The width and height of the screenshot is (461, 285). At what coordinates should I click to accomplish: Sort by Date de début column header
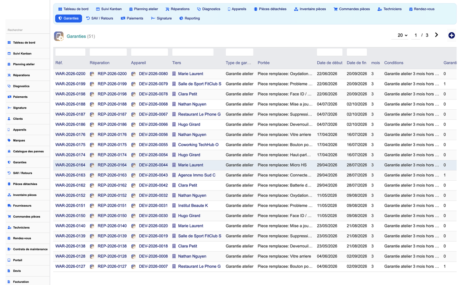(330, 63)
